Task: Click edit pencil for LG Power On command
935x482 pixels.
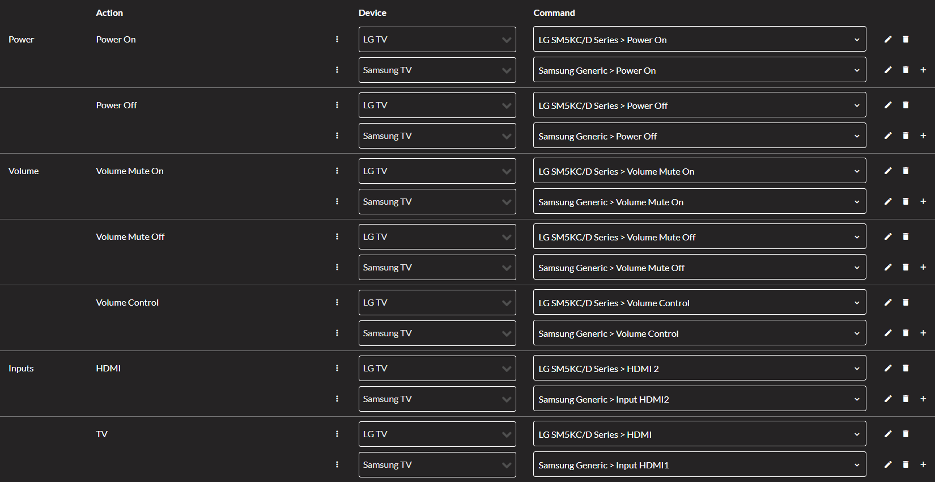Action: (x=888, y=39)
